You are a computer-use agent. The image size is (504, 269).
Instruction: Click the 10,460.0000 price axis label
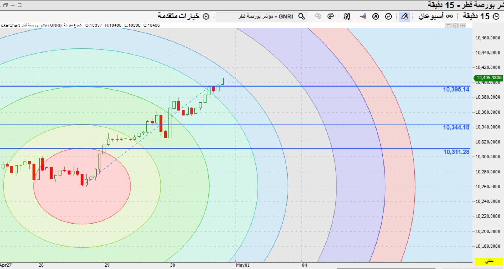pos(488,38)
